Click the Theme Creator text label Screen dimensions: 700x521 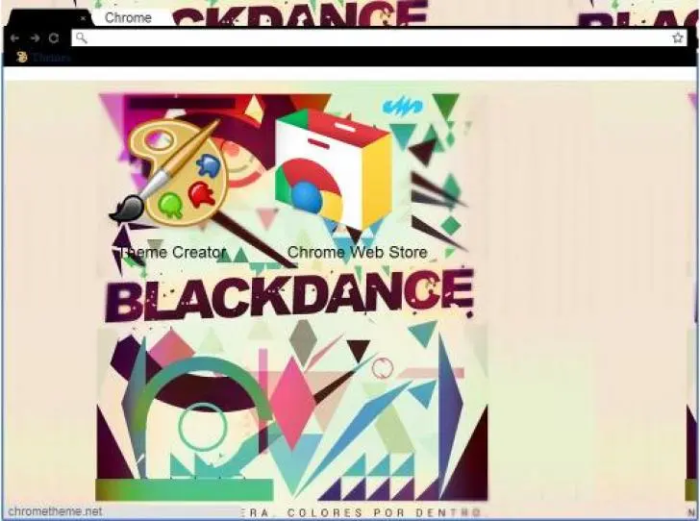(173, 253)
